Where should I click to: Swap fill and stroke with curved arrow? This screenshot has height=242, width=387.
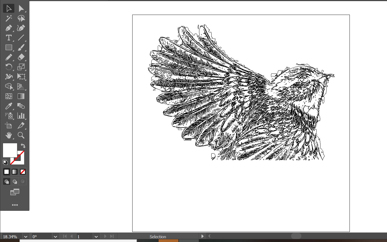[23, 146]
